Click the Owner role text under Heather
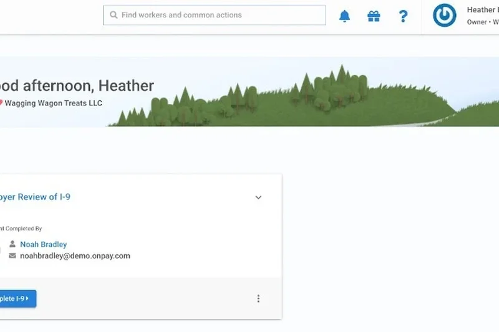 tap(477, 22)
